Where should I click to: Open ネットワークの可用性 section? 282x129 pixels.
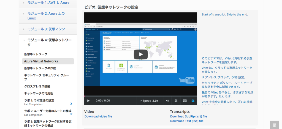coord(39,94)
